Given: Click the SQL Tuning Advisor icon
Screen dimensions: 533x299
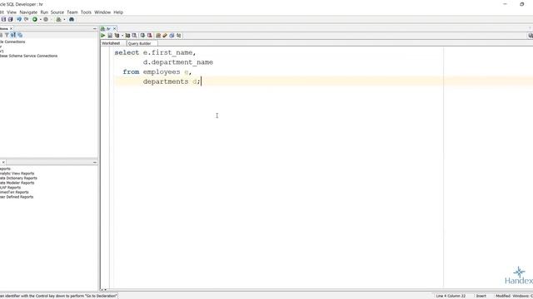Looking at the screenshot, I should click(135, 35).
